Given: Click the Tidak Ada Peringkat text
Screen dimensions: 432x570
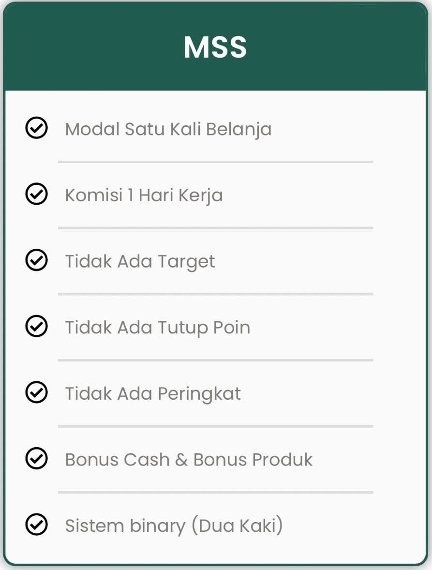Looking at the screenshot, I should (x=153, y=394).
